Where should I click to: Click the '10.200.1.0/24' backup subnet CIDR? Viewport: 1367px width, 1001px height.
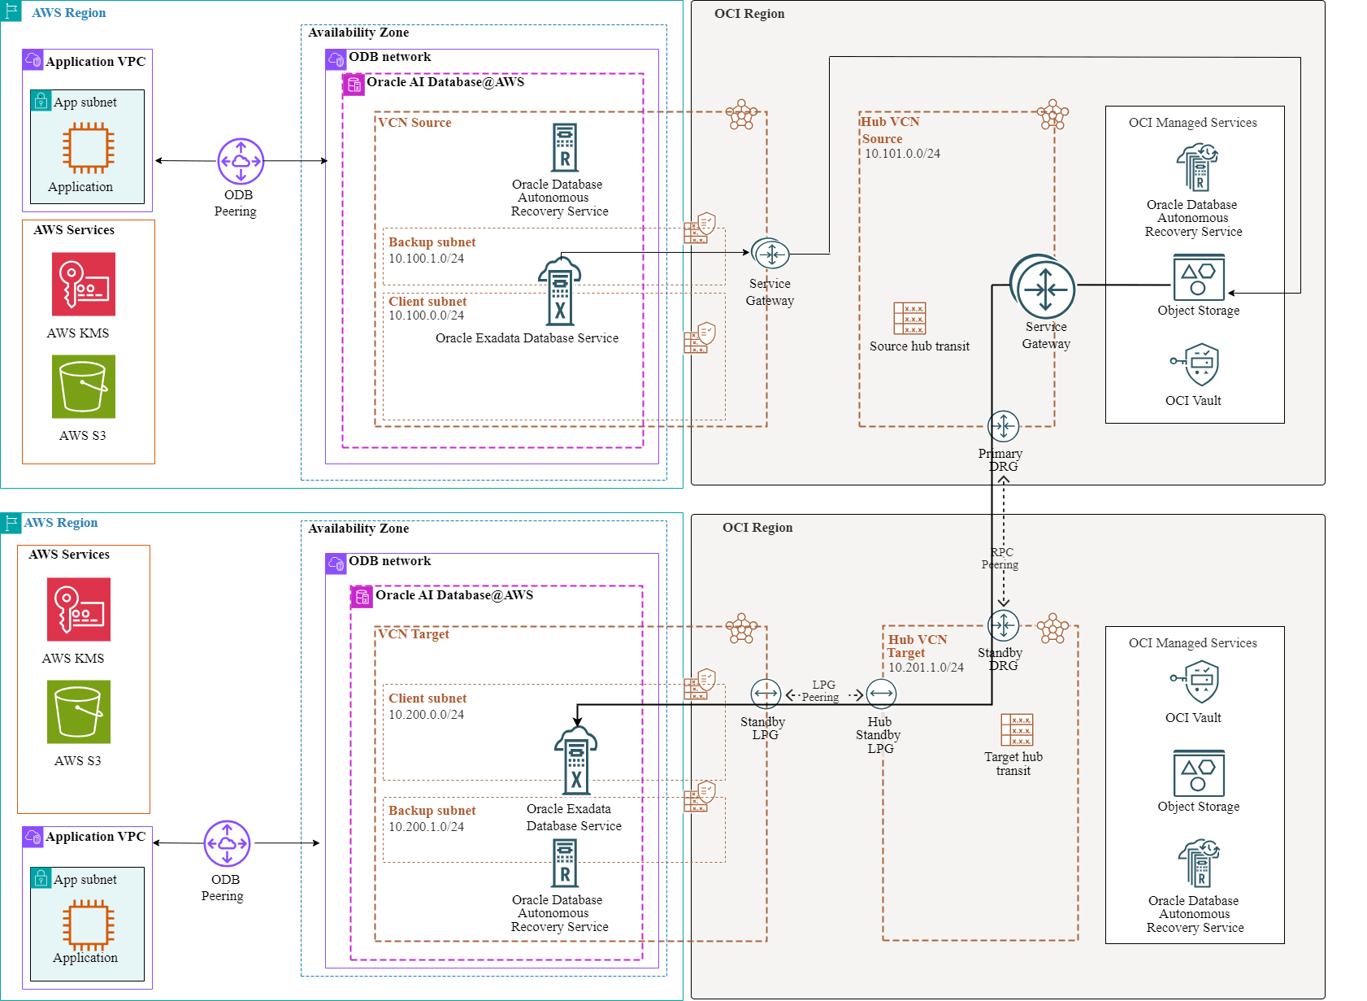pyautogui.click(x=426, y=827)
